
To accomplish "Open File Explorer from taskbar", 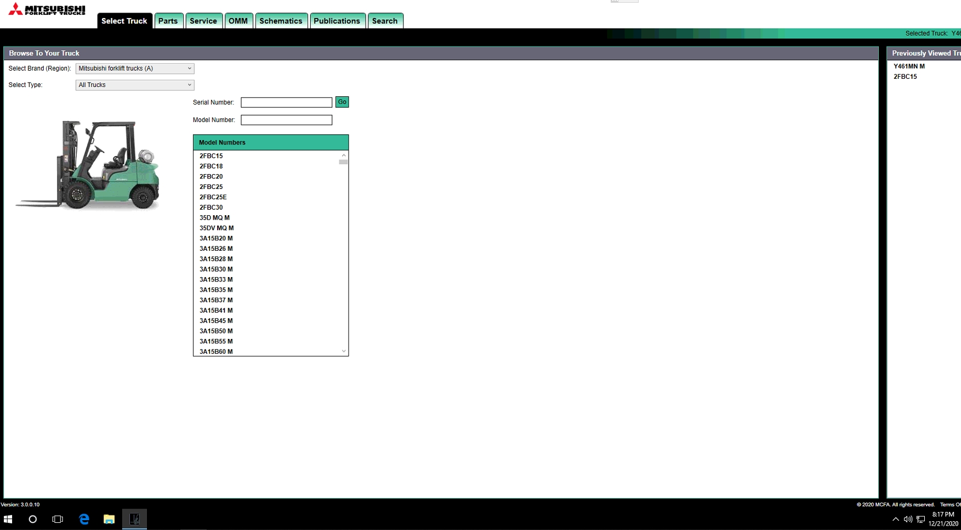I will click(109, 519).
